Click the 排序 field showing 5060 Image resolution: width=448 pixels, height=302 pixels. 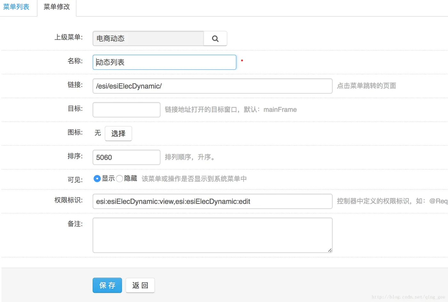coord(126,157)
